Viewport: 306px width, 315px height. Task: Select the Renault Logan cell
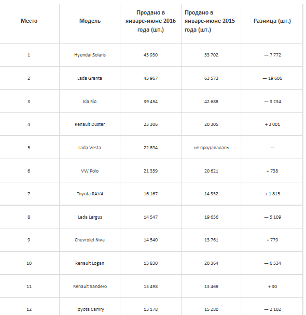(90, 263)
